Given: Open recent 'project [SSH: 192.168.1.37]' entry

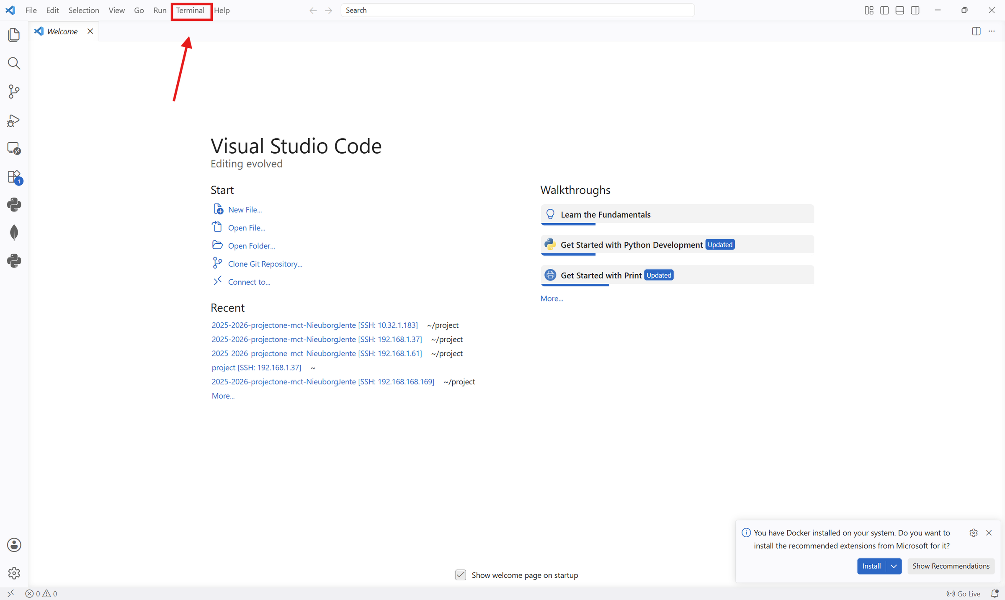Looking at the screenshot, I should pyautogui.click(x=256, y=368).
